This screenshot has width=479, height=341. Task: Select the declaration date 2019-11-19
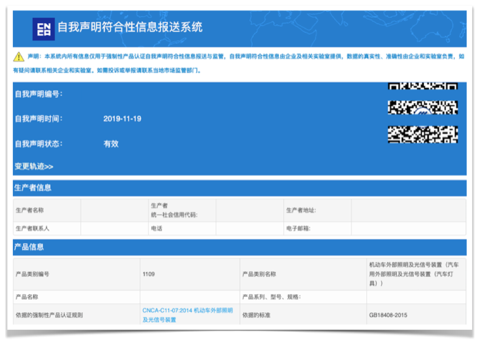pos(122,119)
